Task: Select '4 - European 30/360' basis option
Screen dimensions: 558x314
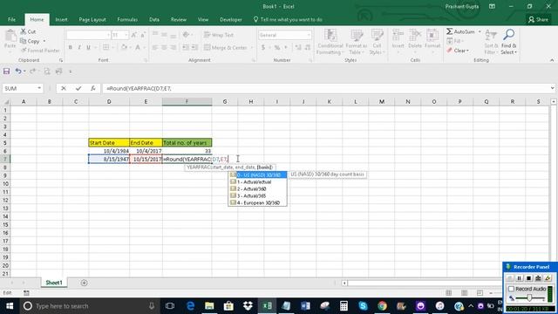Action: point(258,202)
